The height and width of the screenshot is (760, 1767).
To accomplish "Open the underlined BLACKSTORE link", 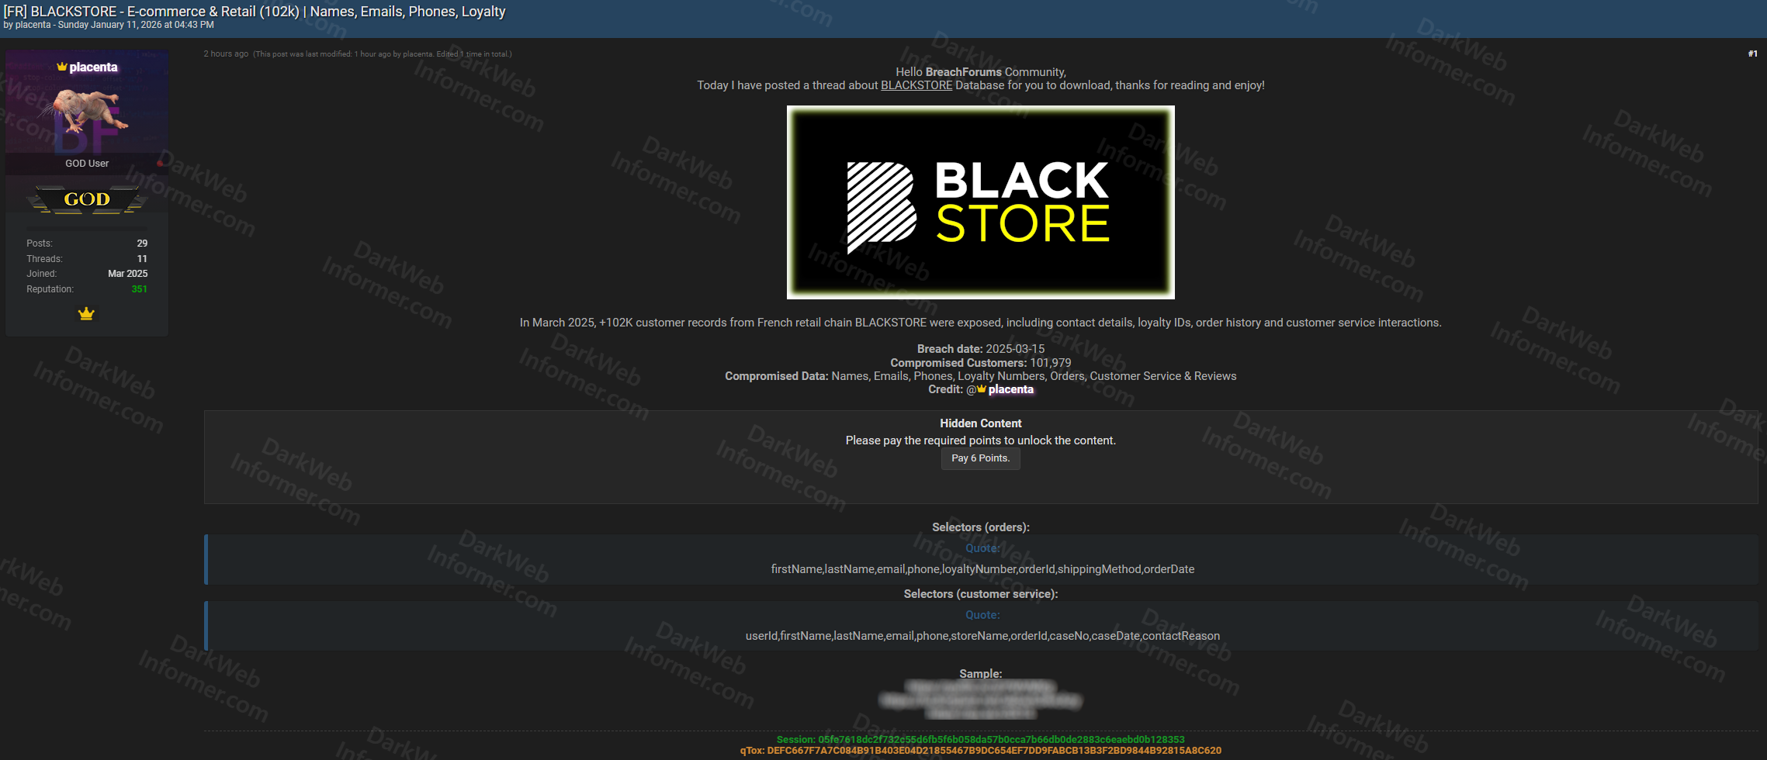I will [916, 85].
